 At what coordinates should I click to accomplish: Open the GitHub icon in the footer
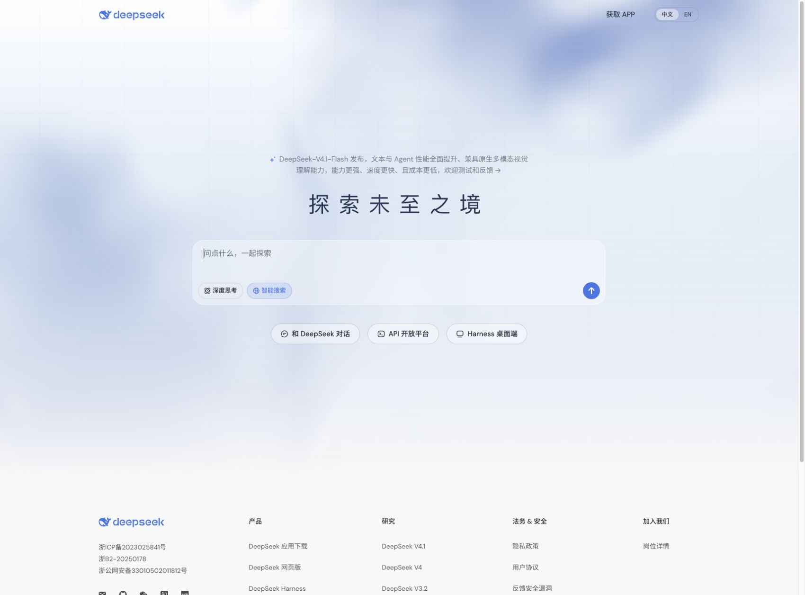123,593
